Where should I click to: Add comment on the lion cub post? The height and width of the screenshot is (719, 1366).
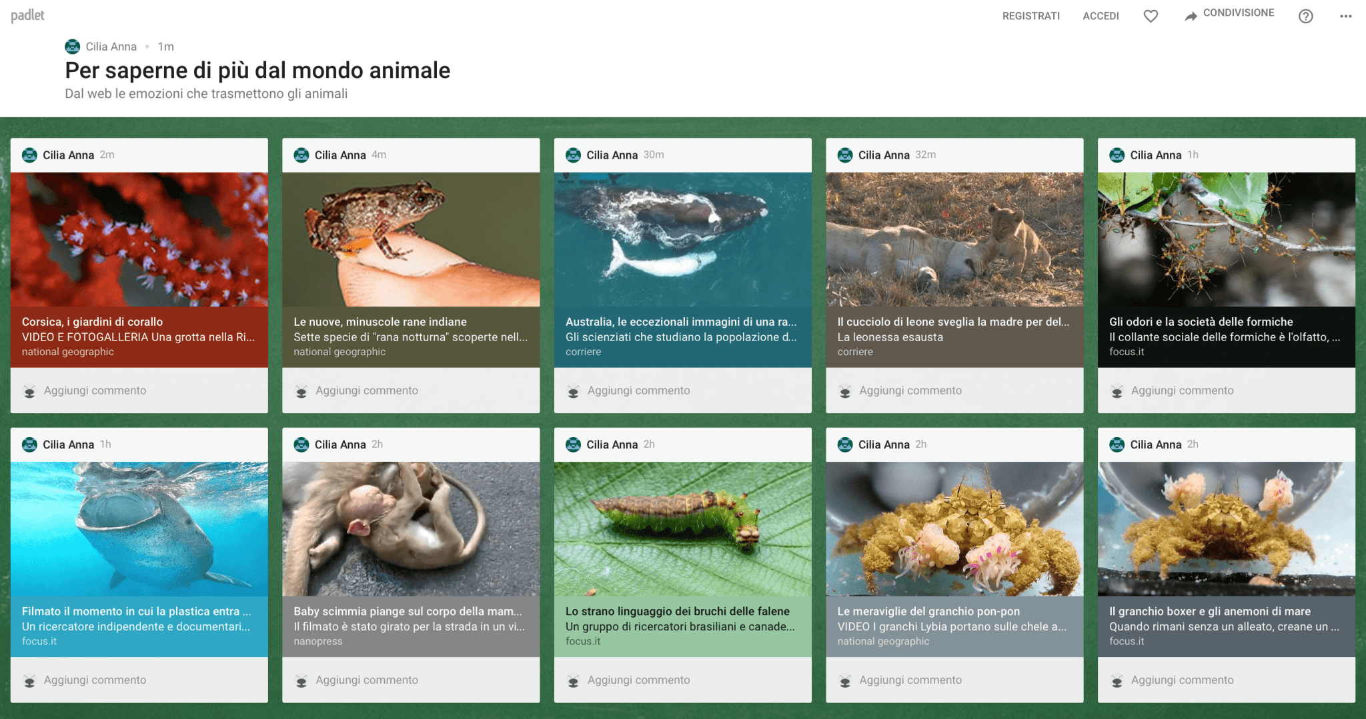tap(910, 390)
